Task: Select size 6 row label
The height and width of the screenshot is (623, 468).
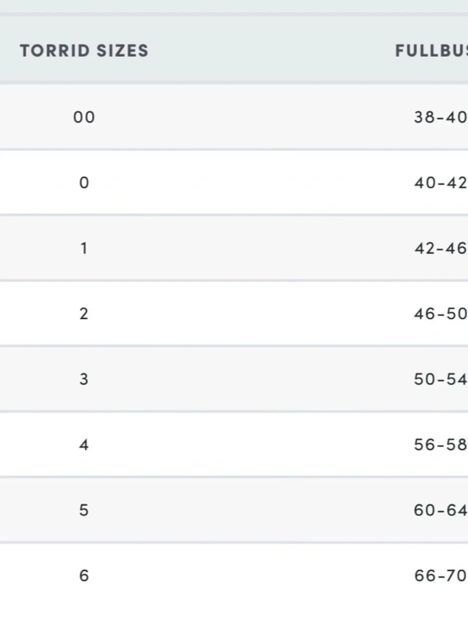Action: tap(84, 575)
